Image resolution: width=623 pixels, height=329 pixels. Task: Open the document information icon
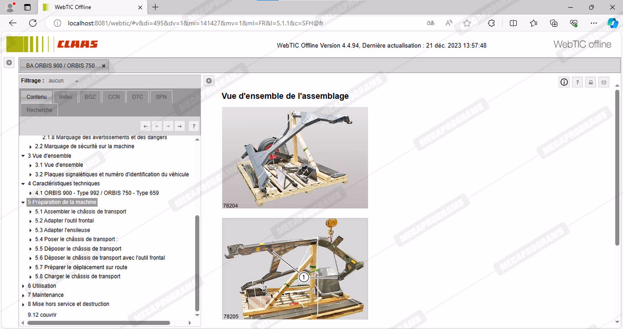pyautogui.click(x=564, y=82)
